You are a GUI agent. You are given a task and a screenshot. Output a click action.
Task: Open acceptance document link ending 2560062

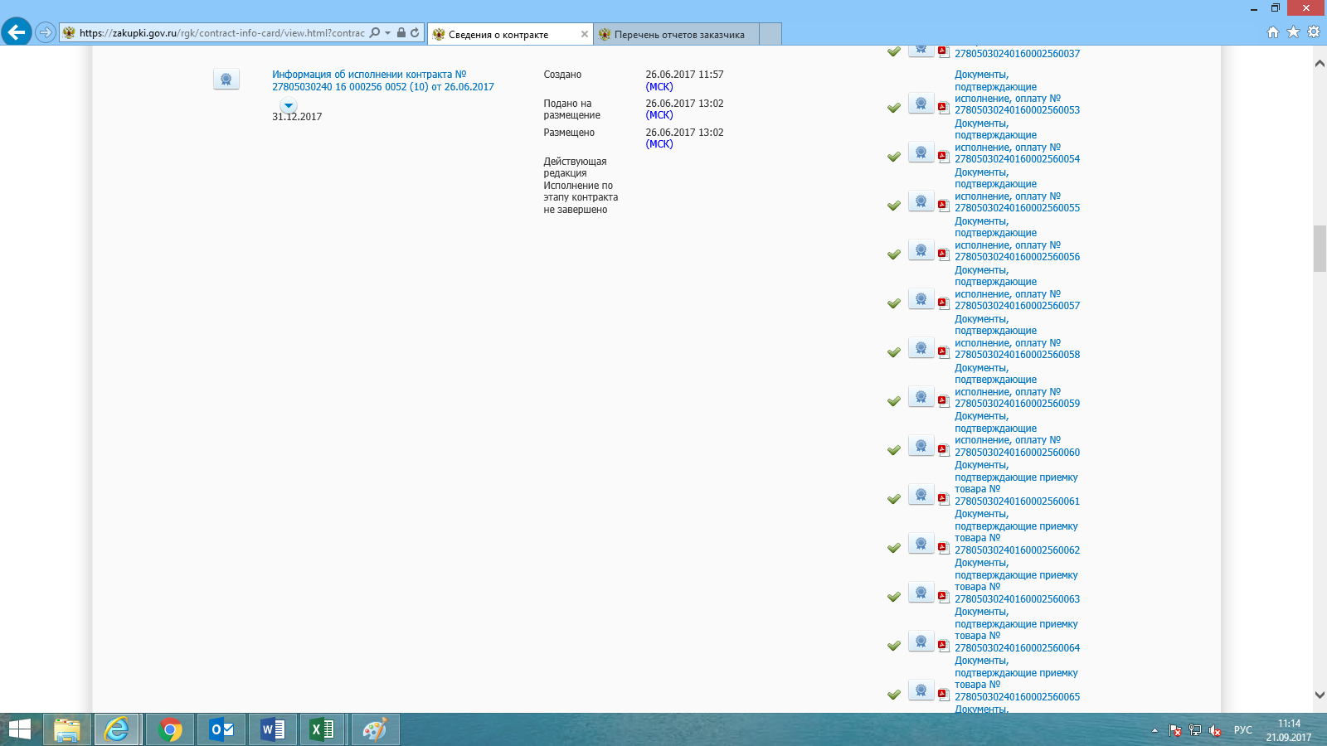[1017, 532]
